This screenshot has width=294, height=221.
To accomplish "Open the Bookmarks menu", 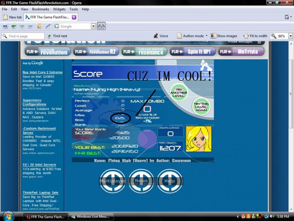I will coord(40,9).
